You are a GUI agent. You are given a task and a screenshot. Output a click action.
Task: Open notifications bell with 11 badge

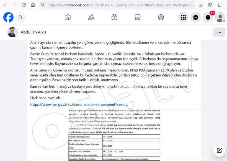[208, 17]
